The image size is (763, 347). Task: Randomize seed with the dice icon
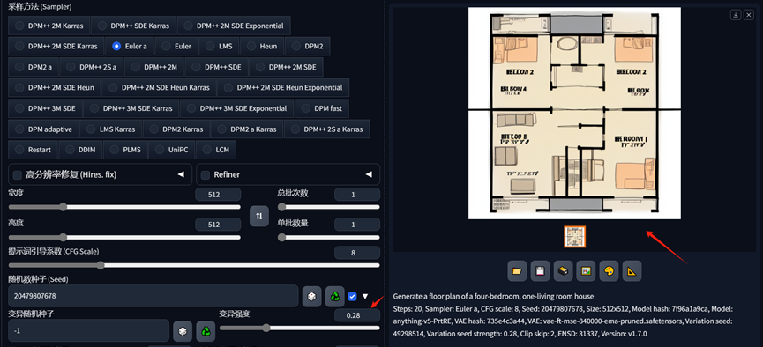click(x=312, y=297)
